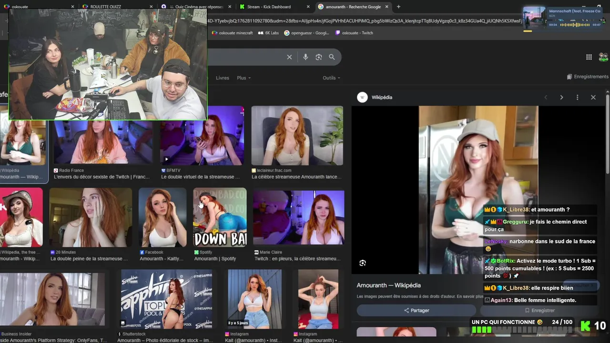Search inside image with Lens overlay icon
This screenshot has height=343, width=610.
(363, 263)
